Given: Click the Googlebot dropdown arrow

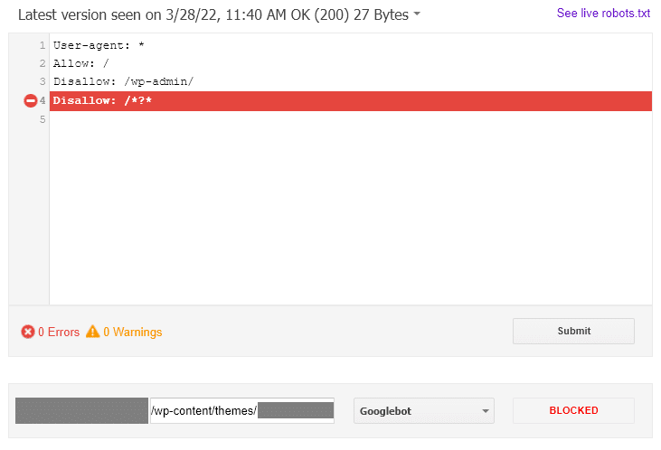Looking at the screenshot, I should [x=486, y=411].
